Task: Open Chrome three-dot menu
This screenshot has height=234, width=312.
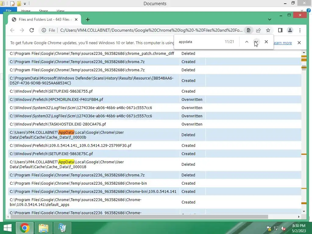Action: pyautogui.click(x=300, y=30)
